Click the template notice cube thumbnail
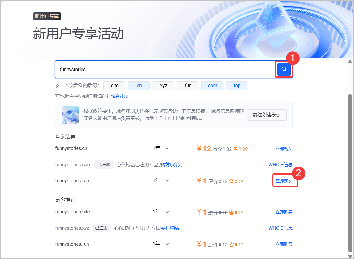Screen dimensions: 354x259 coord(70,115)
